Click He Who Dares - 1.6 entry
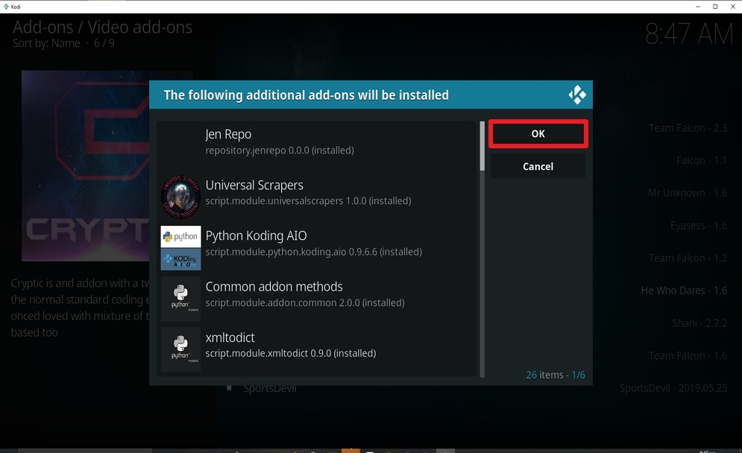This screenshot has height=453, width=742. point(684,291)
